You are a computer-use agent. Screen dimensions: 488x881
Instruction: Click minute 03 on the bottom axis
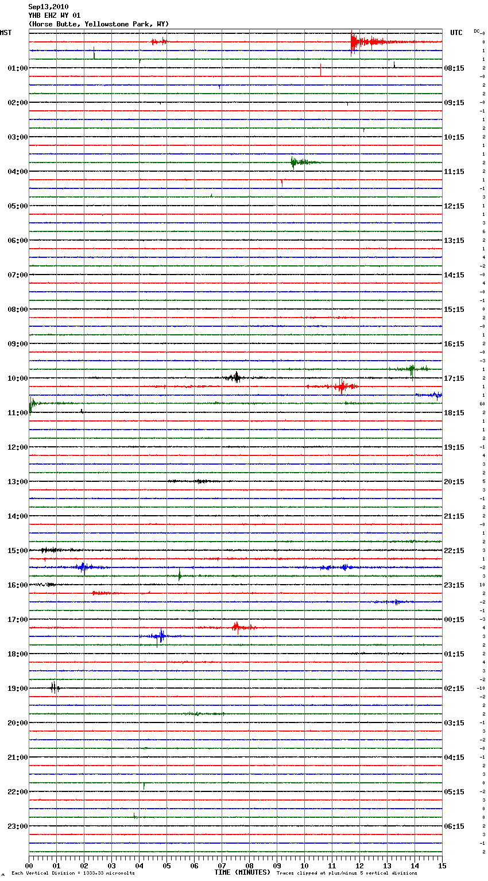pos(111,865)
